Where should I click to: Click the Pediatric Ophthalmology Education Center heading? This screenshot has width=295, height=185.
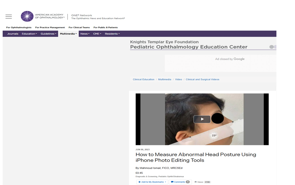click(x=189, y=47)
